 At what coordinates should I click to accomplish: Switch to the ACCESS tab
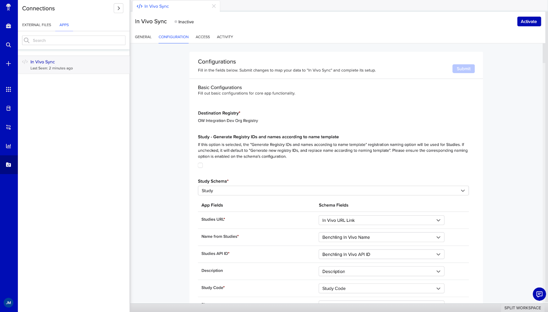pos(203,37)
